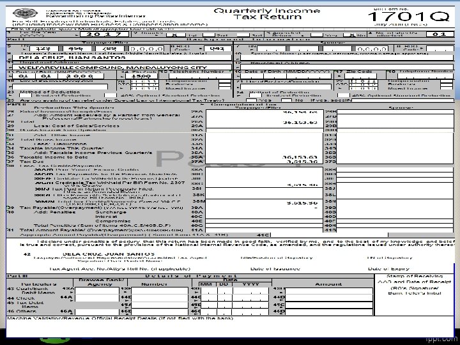Click the Machine Validation receipt details area
The width and height of the screenshot is (460, 345).
pyautogui.click(x=230, y=326)
